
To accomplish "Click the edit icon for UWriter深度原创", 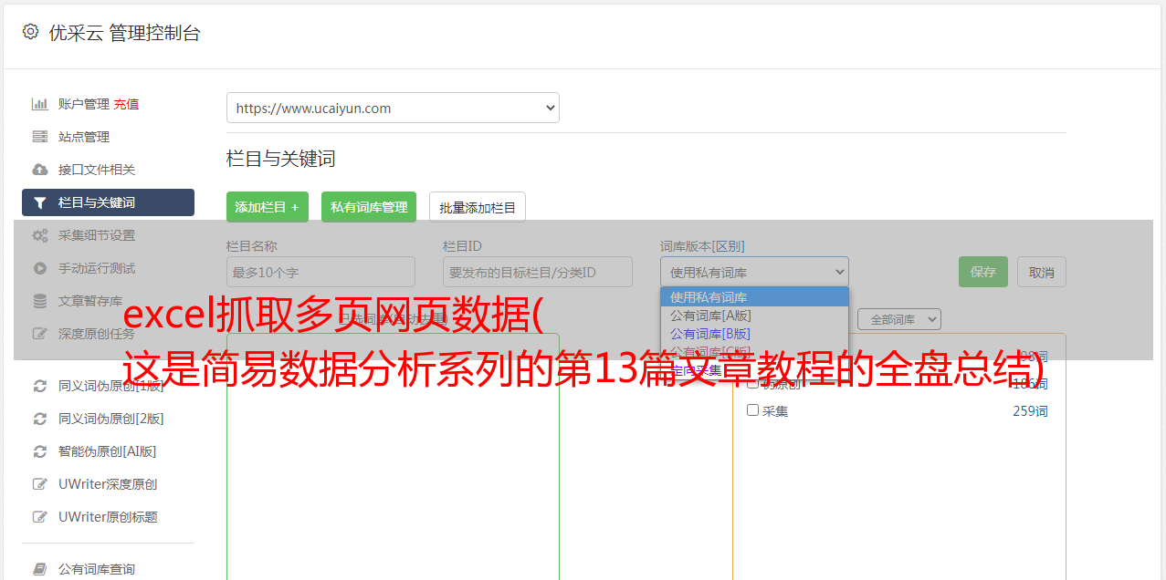I will [40, 484].
